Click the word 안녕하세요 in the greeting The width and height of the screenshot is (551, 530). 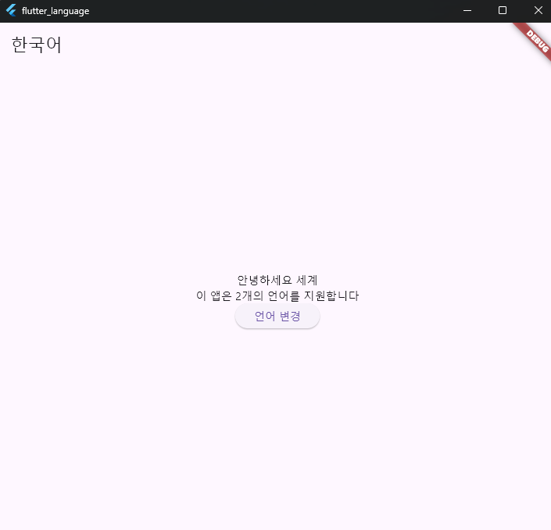tap(264, 280)
